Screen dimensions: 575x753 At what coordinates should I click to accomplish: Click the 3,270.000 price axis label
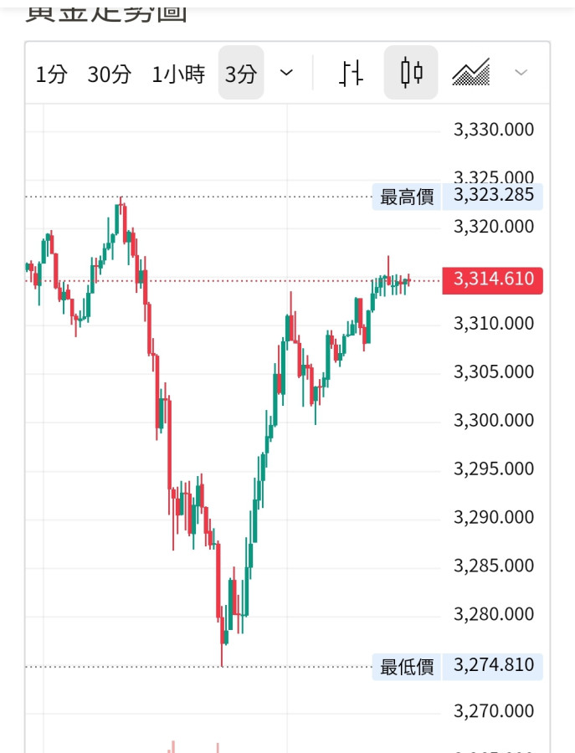[494, 711]
